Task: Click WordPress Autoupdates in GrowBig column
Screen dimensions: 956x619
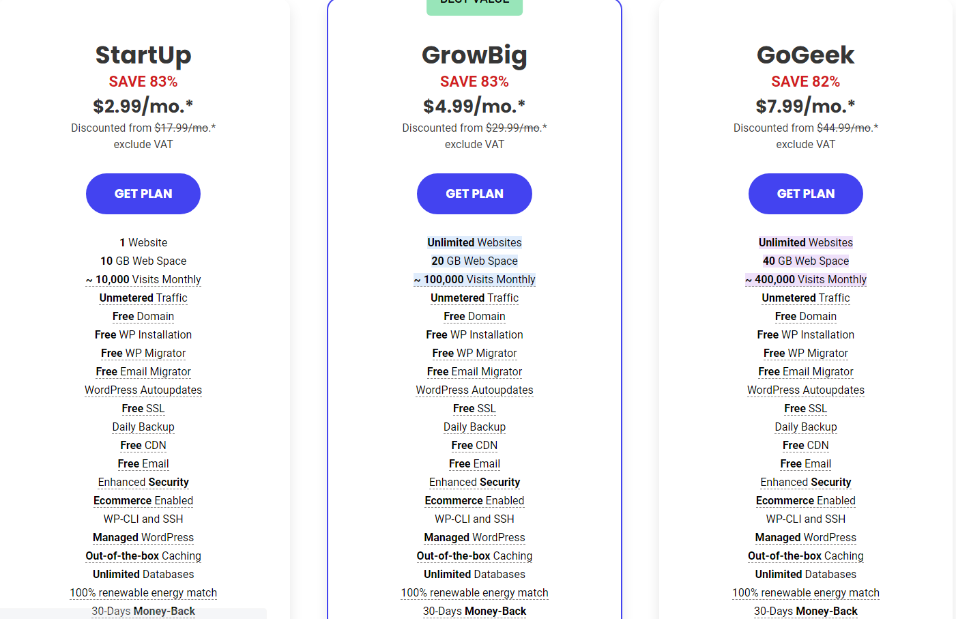Action: 474,390
